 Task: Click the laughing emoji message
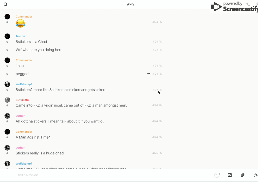pyautogui.click(x=20, y=23)
